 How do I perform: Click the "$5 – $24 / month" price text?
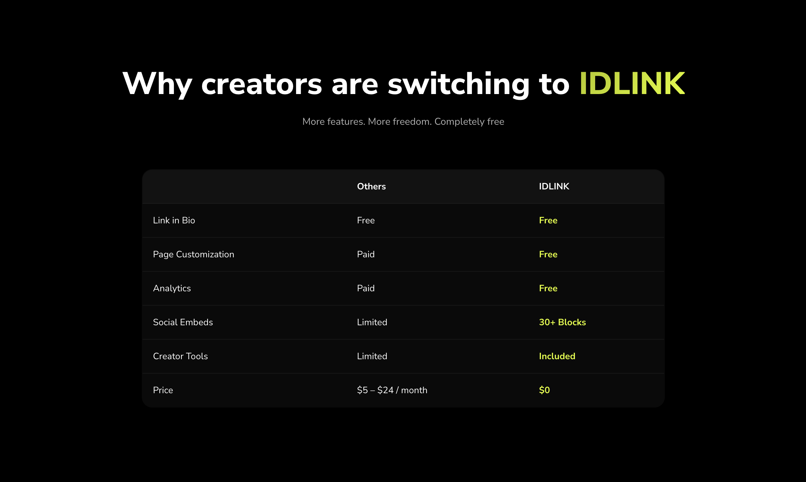(x=392, y=390)
